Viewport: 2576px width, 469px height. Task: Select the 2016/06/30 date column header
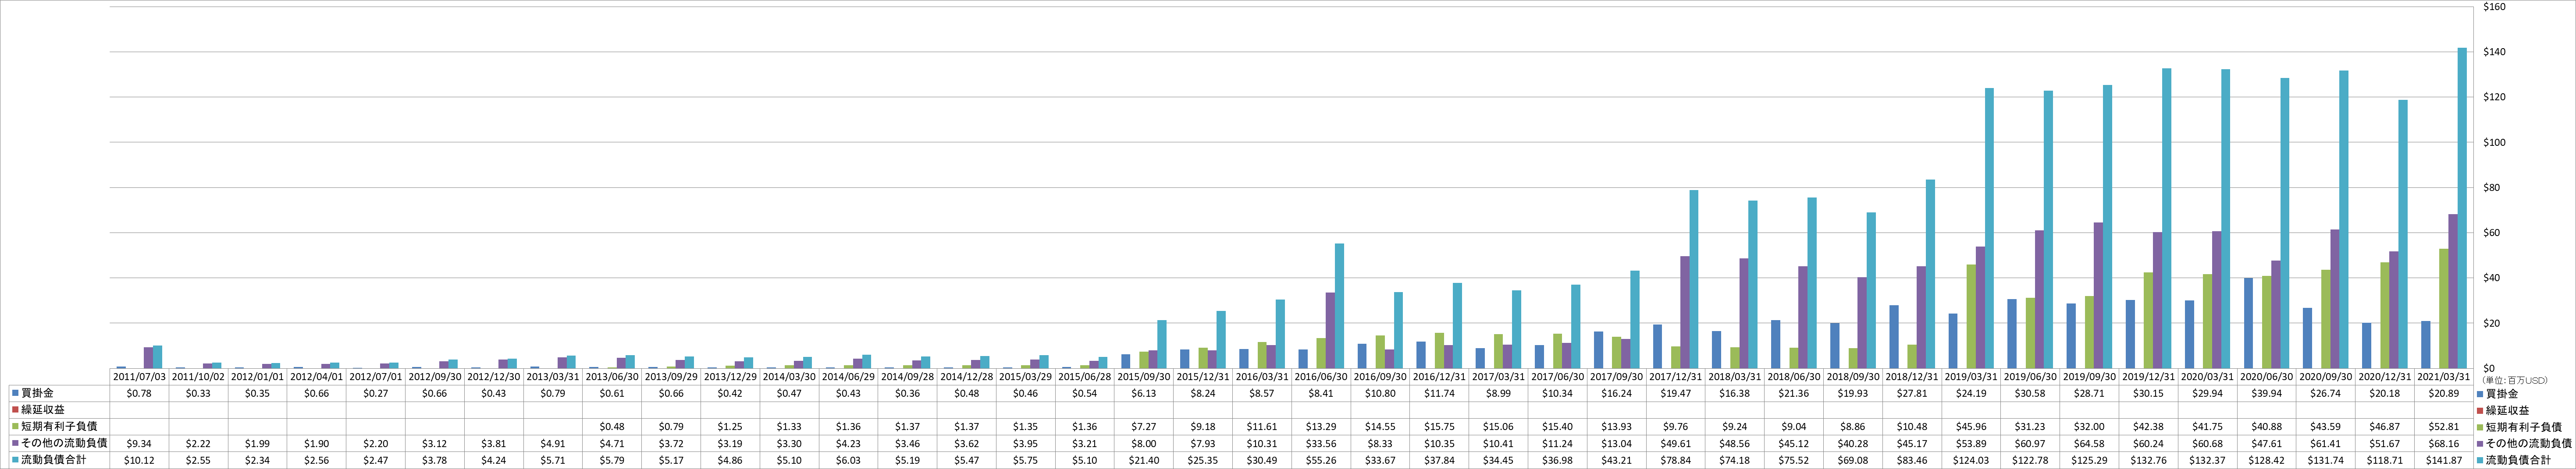[x=1322, y=377]
